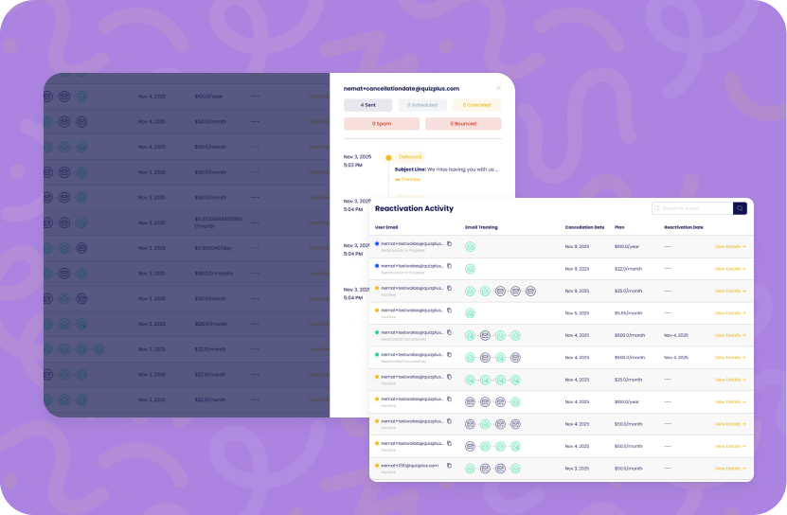Click the 'Nov 5, 2025' cancellation date cell
Viewport: 787px width, 515px height.
pos(577,313)
